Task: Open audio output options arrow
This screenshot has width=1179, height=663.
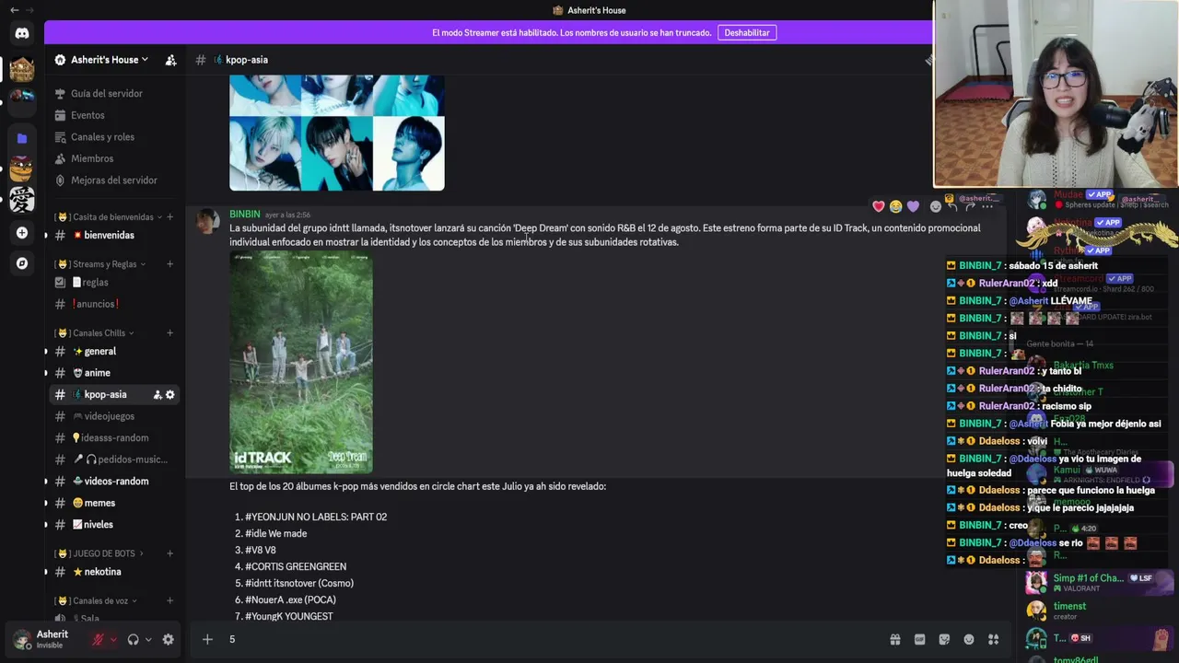Action: 148,640
